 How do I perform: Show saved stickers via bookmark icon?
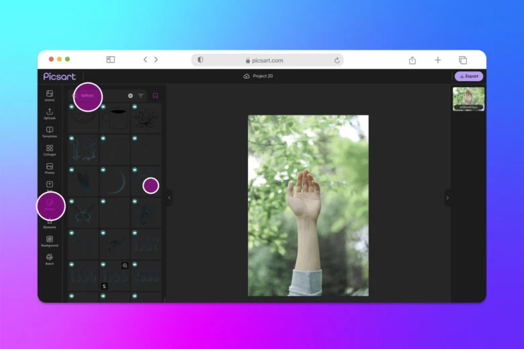click(x=155, y=96)
